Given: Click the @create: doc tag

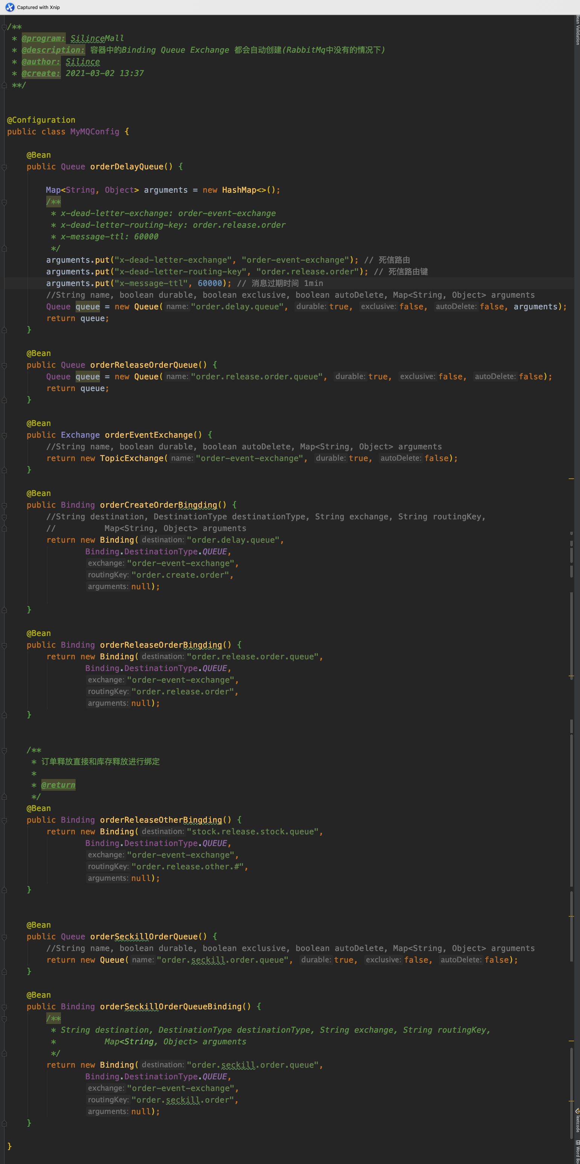Looking at the screenshot, I should point(41,73).
